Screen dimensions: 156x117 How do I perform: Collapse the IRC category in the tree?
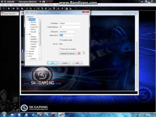(27, 34)
